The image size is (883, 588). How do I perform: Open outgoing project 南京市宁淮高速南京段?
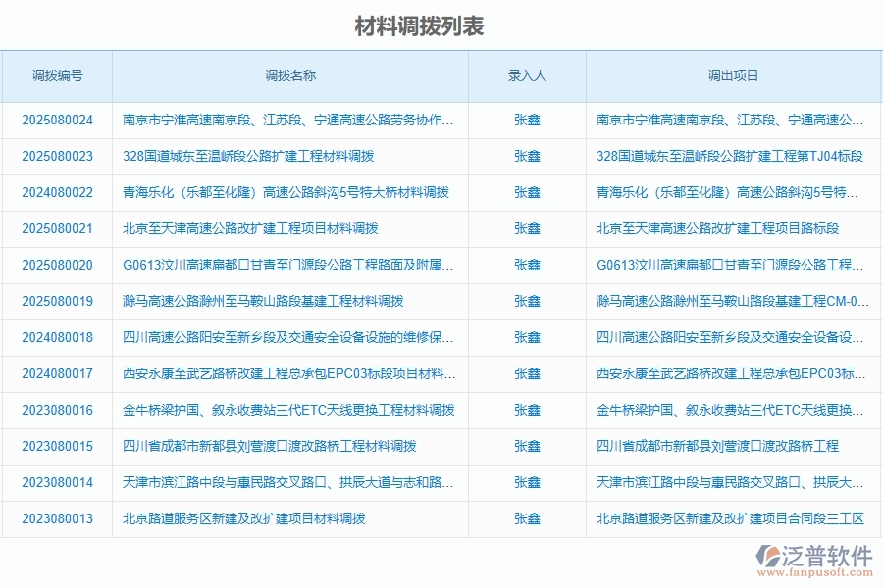732,120
